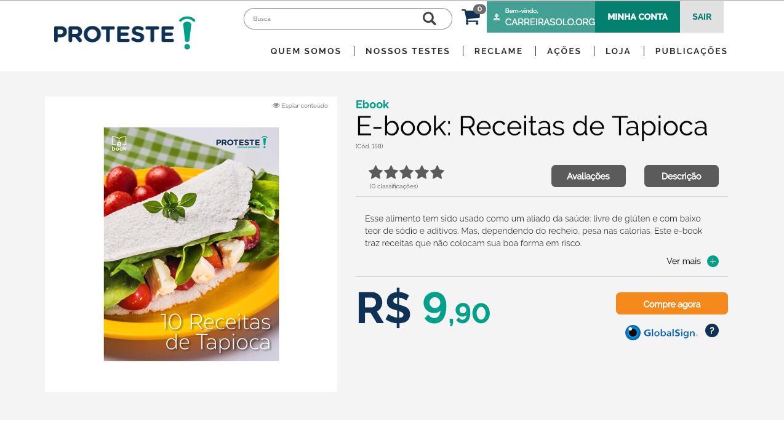The image size is (784, 432).
Task: Show the Avaliações section
Action: (588, 176)
